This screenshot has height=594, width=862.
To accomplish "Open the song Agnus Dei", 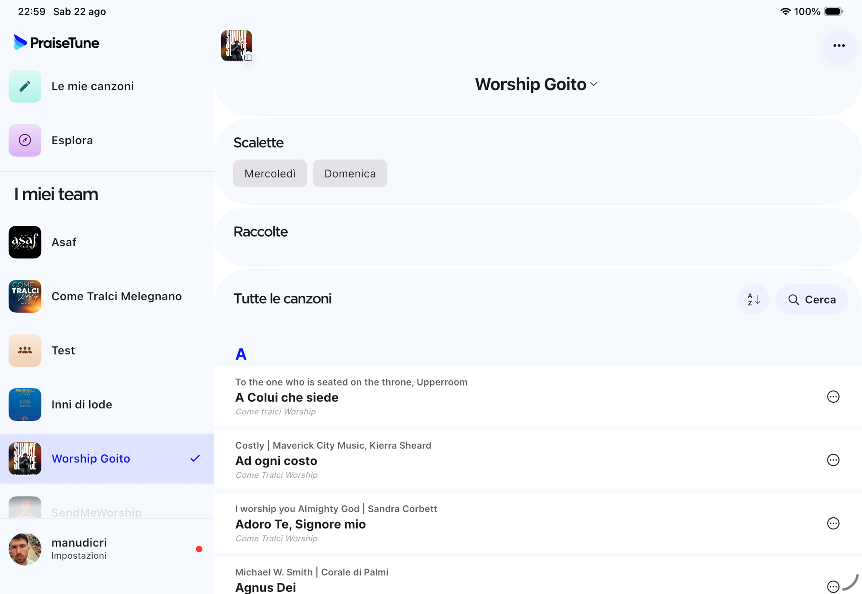I will 265,587.
